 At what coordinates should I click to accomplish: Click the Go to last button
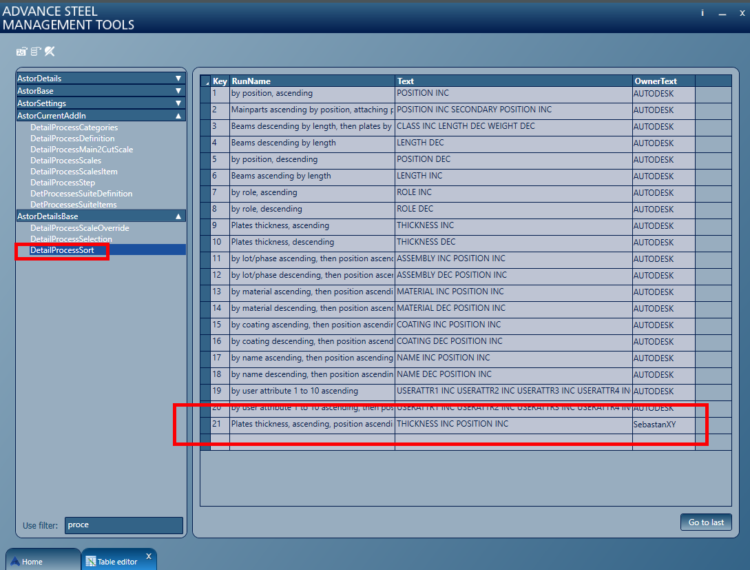point(705,522)
